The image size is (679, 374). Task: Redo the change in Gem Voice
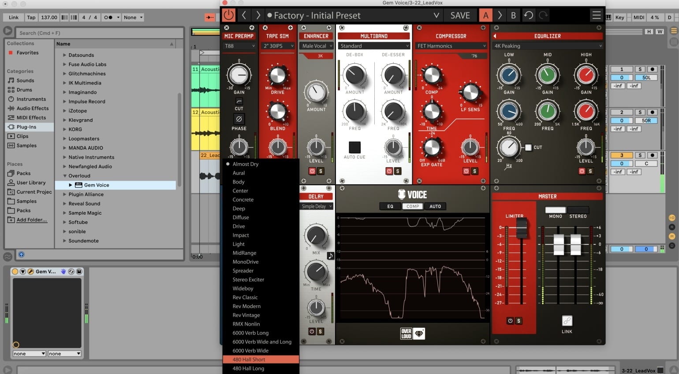[x=543, y=15]
